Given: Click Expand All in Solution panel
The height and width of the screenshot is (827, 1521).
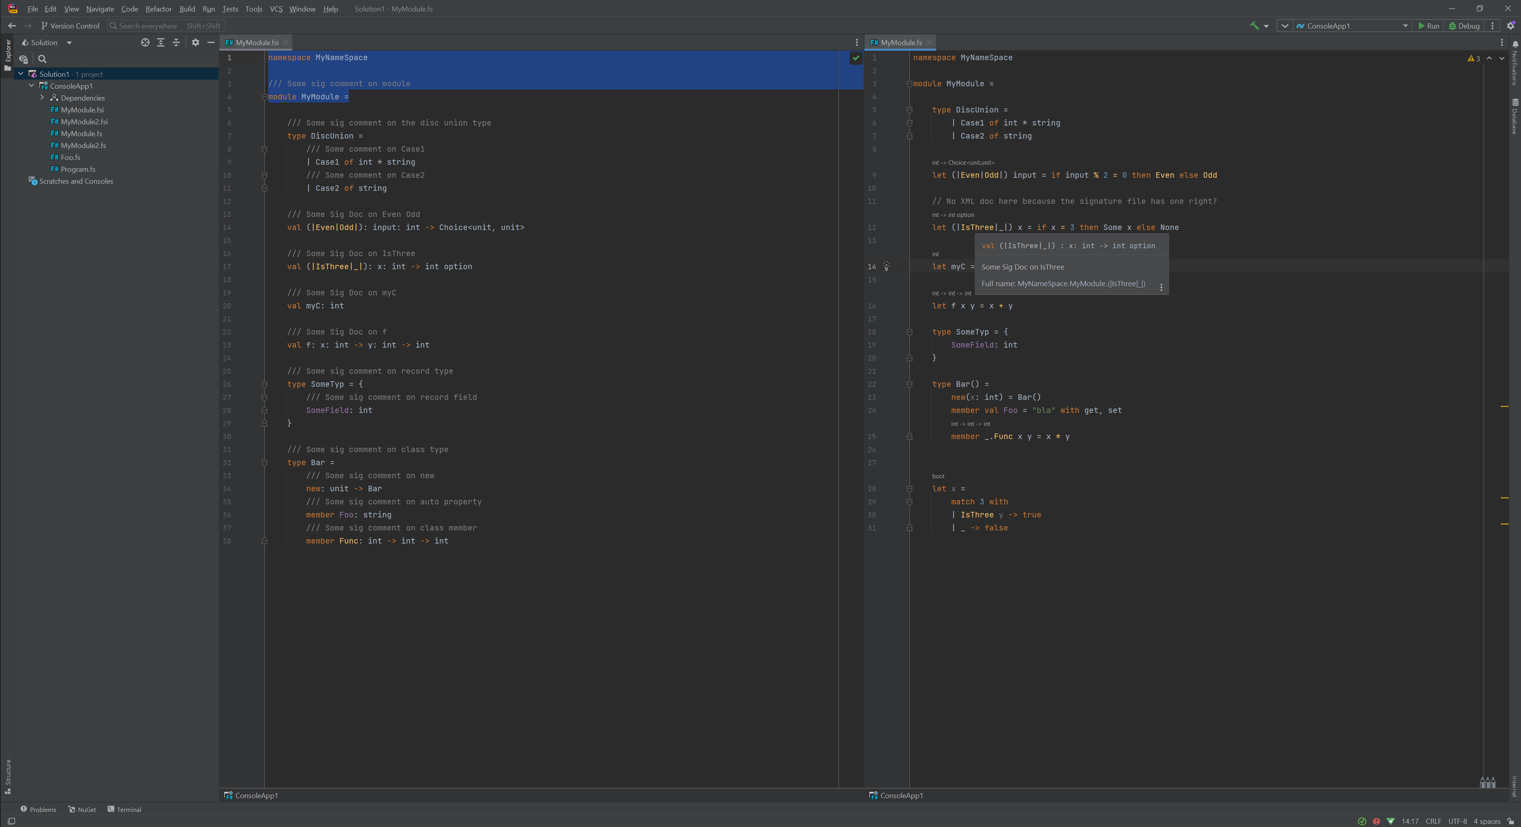Looking at the screenshot, I should click(161, 42).
